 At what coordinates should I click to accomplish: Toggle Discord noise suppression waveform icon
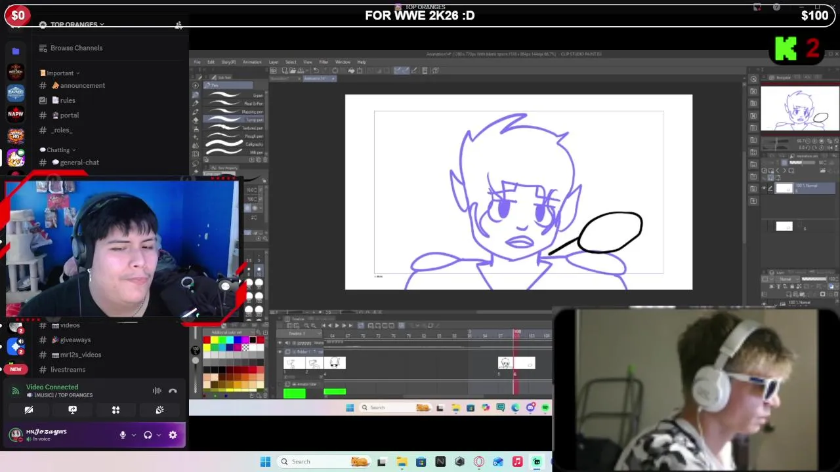(x=157, y=391)
